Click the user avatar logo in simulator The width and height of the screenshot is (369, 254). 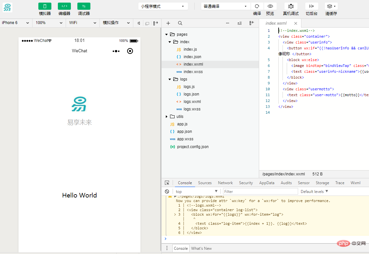(79, 104)
